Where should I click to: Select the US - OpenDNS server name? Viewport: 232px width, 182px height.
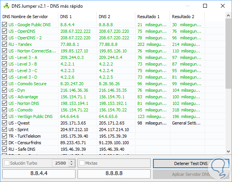coord(22,31)
